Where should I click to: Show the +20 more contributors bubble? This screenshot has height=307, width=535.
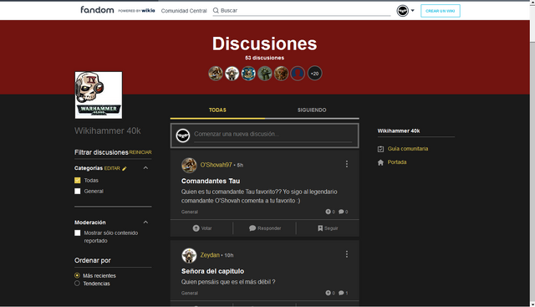(x=314, y=74)
